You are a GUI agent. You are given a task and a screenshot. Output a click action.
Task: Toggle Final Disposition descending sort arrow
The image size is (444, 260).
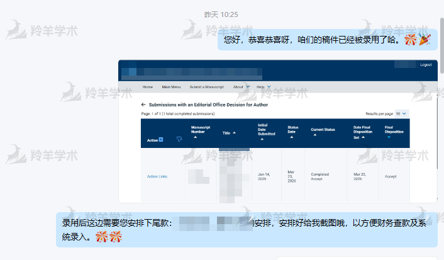389,137
